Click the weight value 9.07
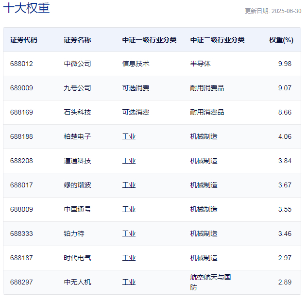Screen dimensions: 307x300 click(285, 88)
